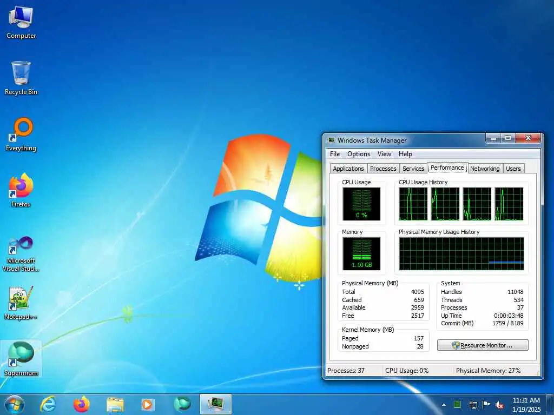The height and width of the screenshot is (415, 554).
Task: Switch to the Services tab
Action: (413, 169)
